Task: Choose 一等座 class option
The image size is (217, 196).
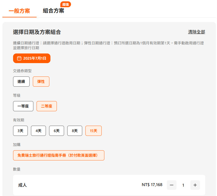Action: pos(23,106)
